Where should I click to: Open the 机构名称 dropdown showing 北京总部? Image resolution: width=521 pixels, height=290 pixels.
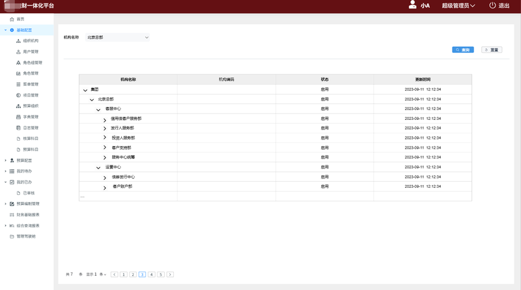pos(117,37)
